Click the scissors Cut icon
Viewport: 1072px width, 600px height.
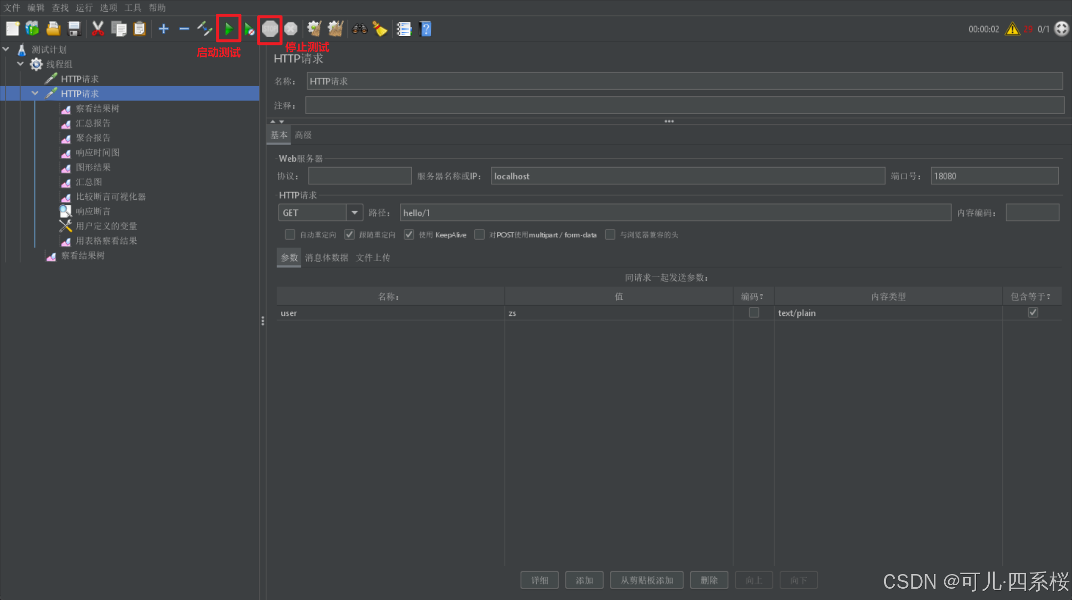click(x=97, y=29)
